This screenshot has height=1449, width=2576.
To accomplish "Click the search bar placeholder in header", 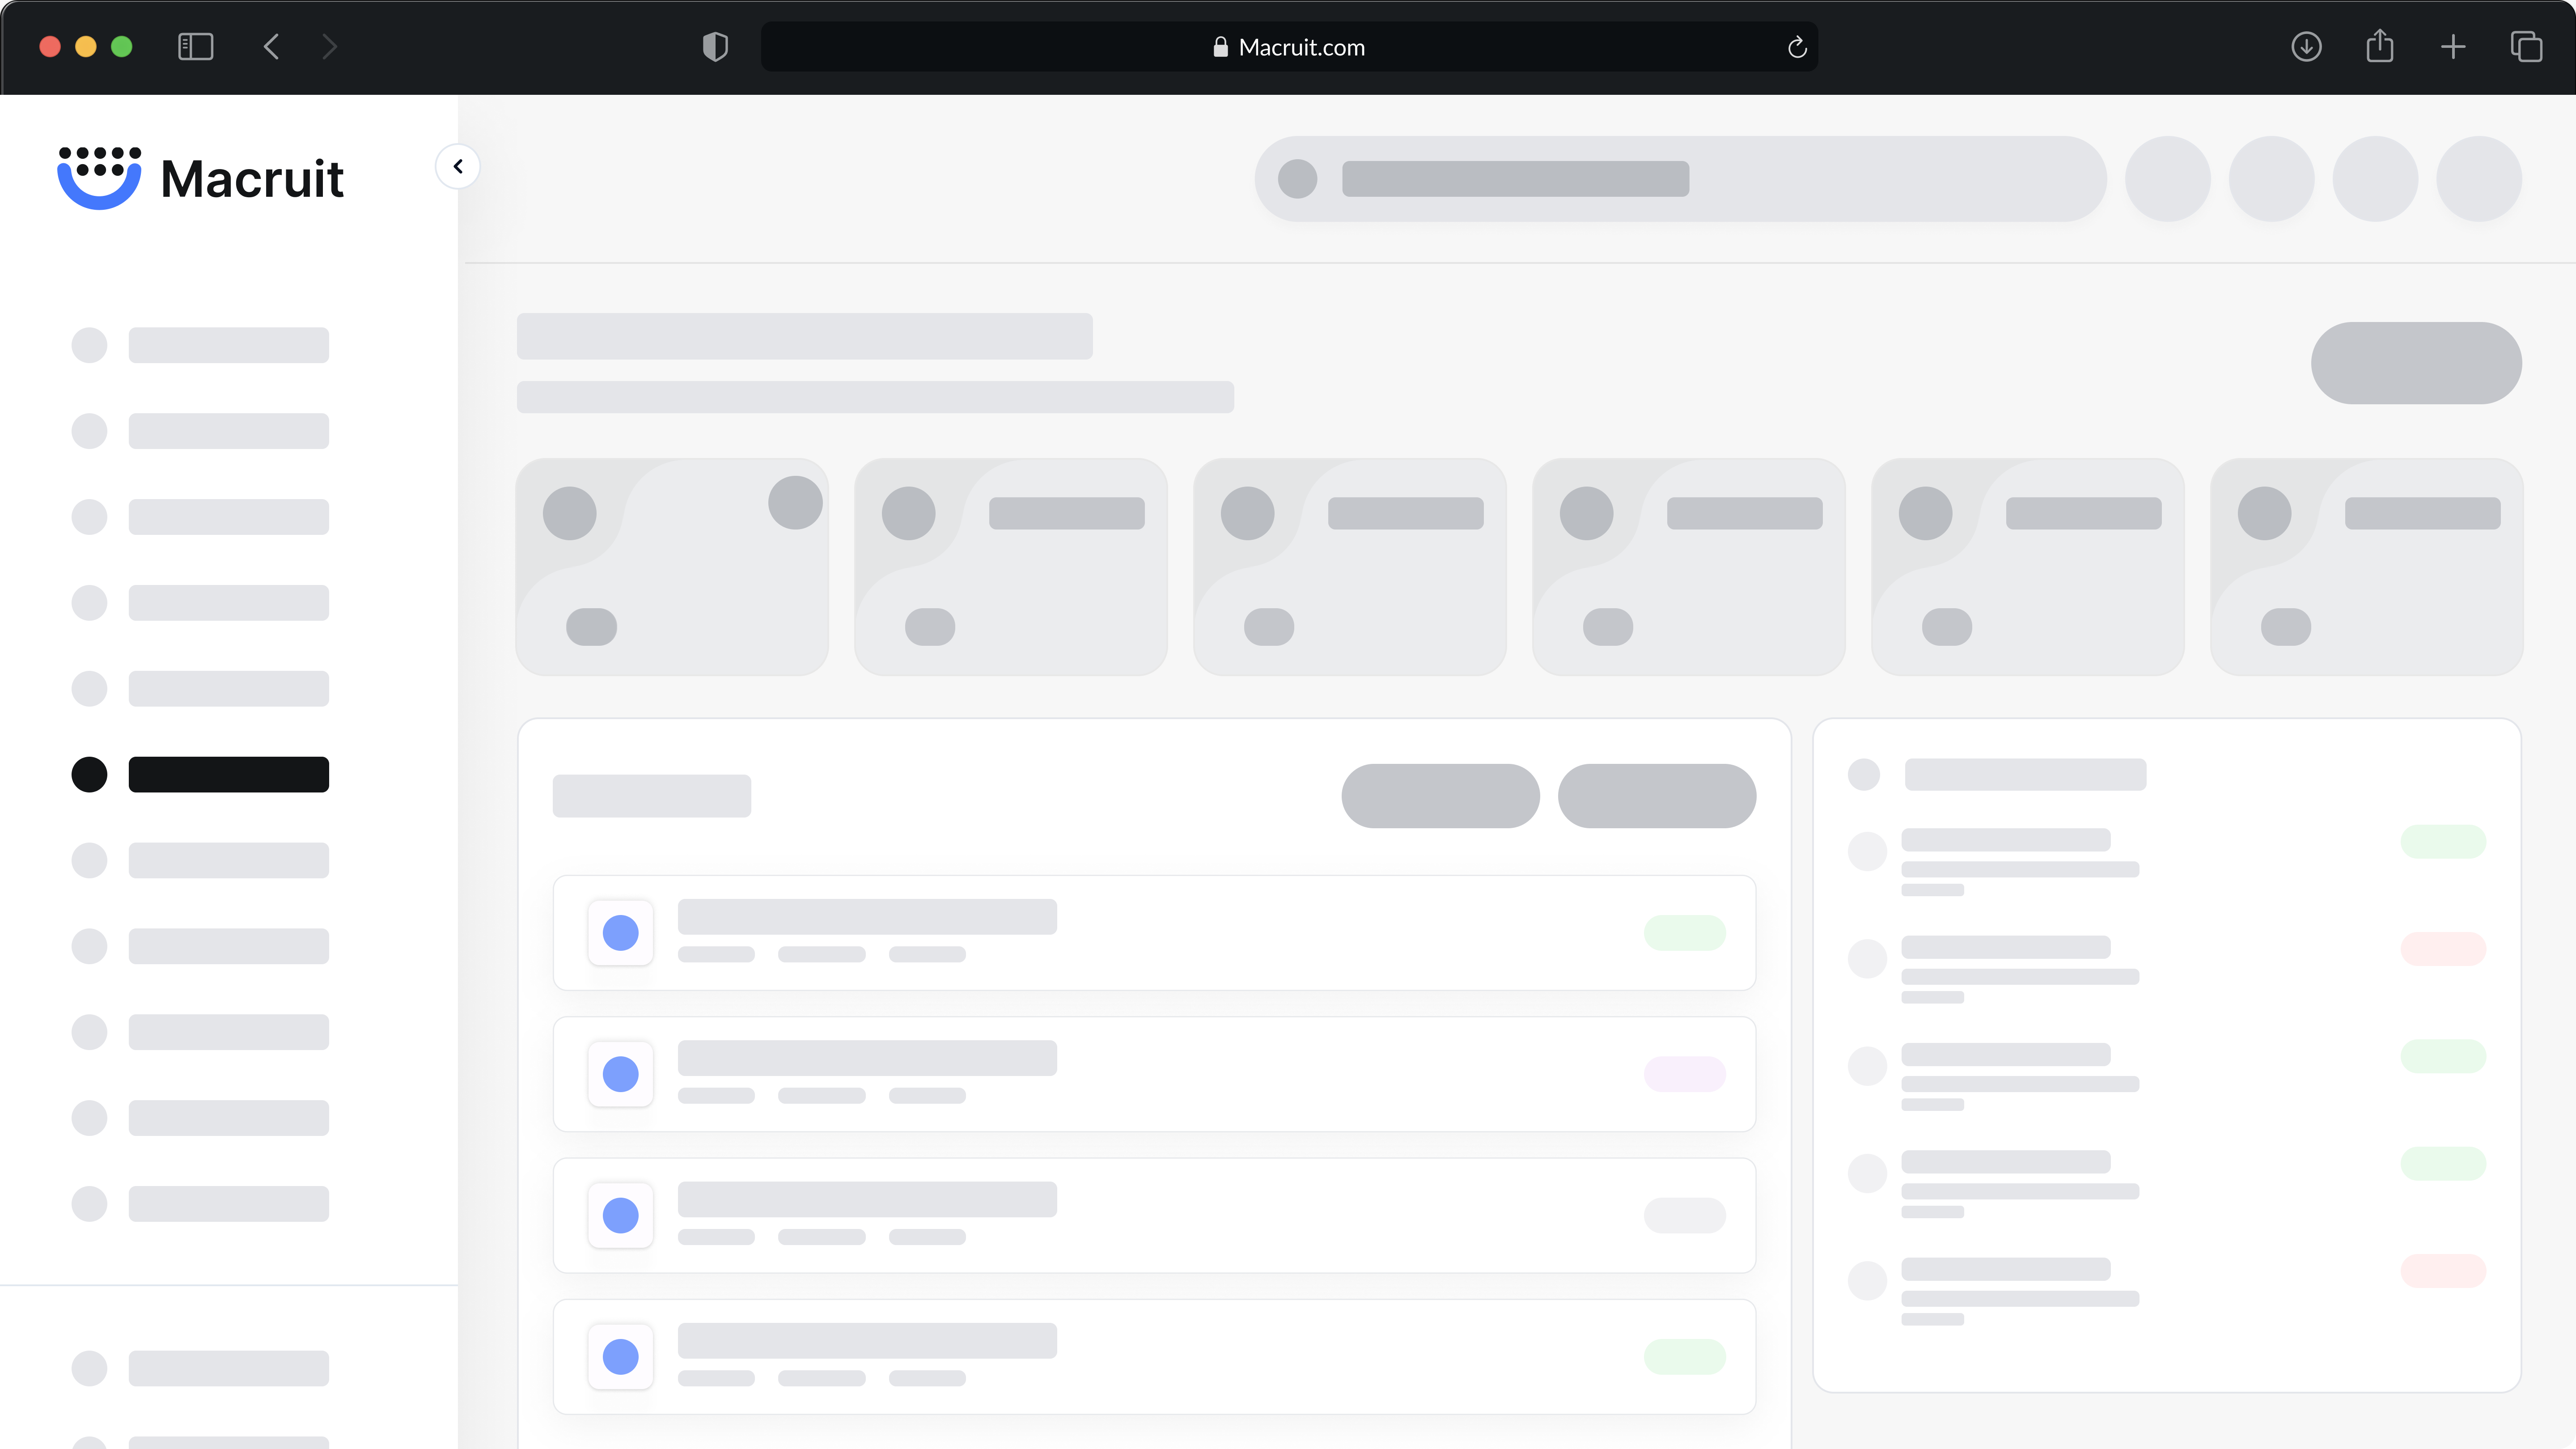I will pos(1680,179).
